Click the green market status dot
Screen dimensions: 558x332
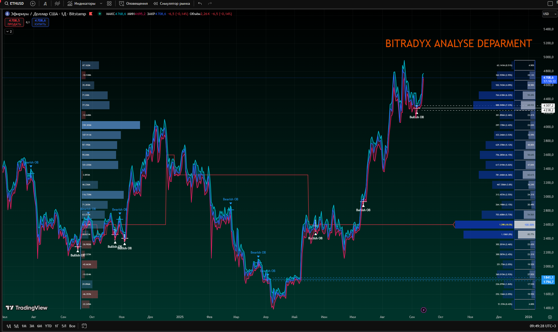(x=100, y=14)
